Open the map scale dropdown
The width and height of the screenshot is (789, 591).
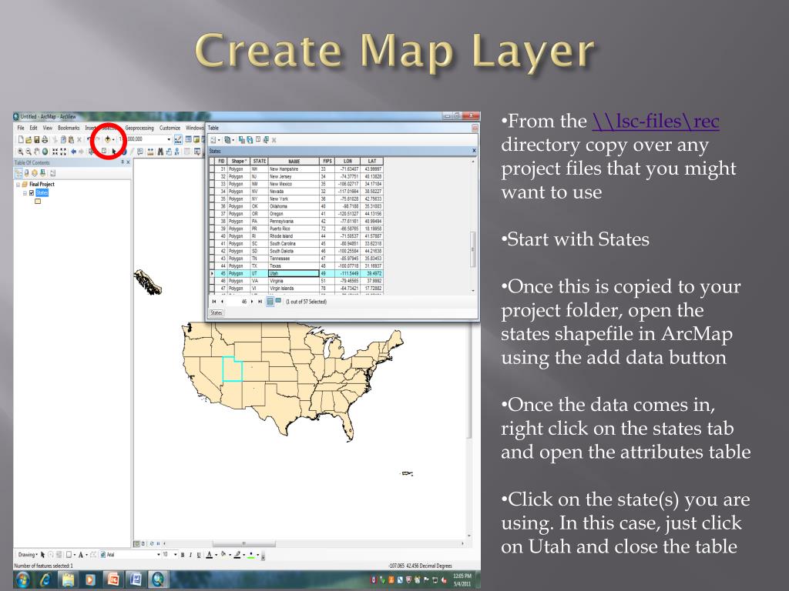[x=169, y=139]
